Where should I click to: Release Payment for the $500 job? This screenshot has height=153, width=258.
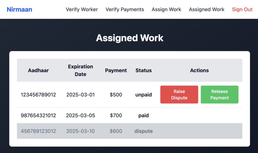point(220,94)
